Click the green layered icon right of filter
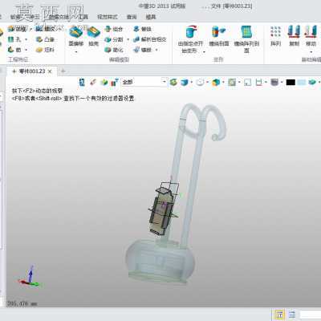321x321 pixels. click(x=173, y=82)
